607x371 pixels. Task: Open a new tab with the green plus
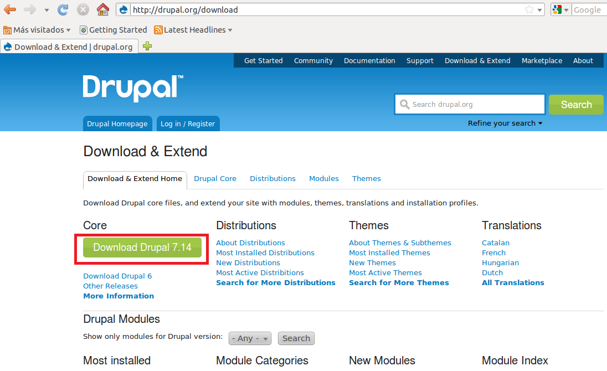pyautogui.click(x=147, y=47)
